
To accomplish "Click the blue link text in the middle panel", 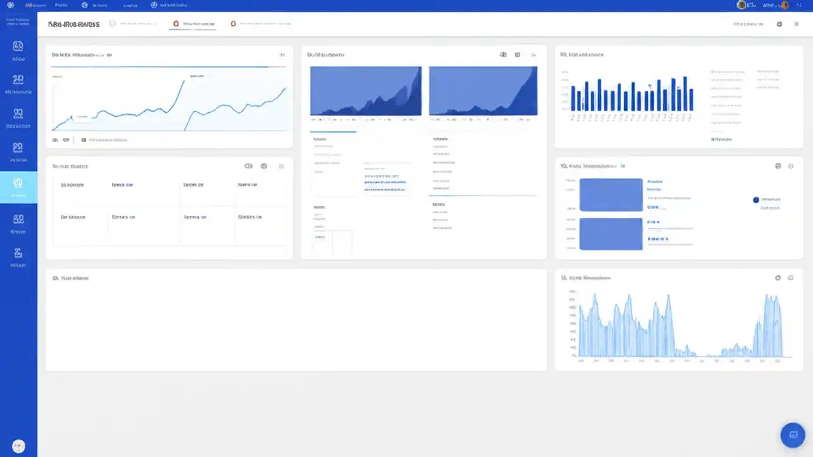I will (x=384, y=182).
